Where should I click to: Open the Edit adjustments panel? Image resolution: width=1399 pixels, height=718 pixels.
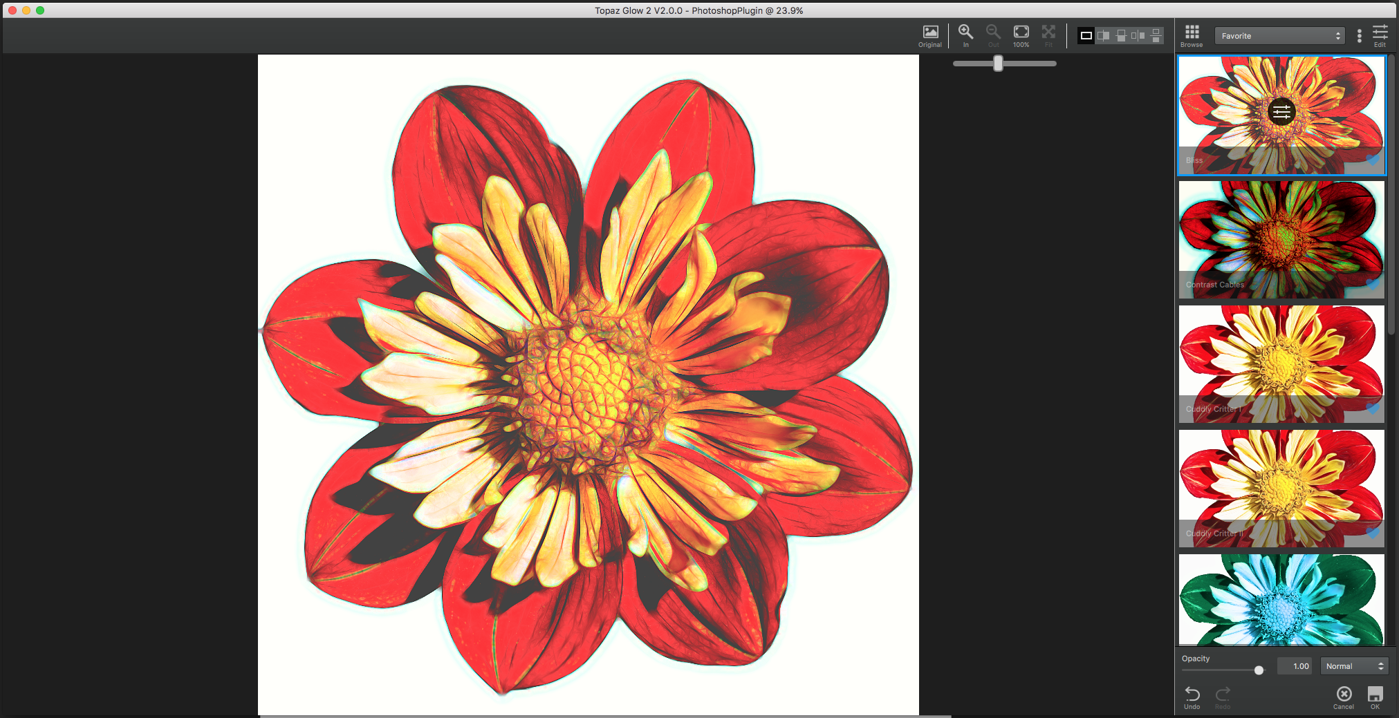coord(1380,36)
